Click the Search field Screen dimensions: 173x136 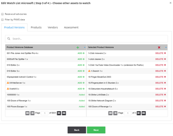tap(86, 39)
